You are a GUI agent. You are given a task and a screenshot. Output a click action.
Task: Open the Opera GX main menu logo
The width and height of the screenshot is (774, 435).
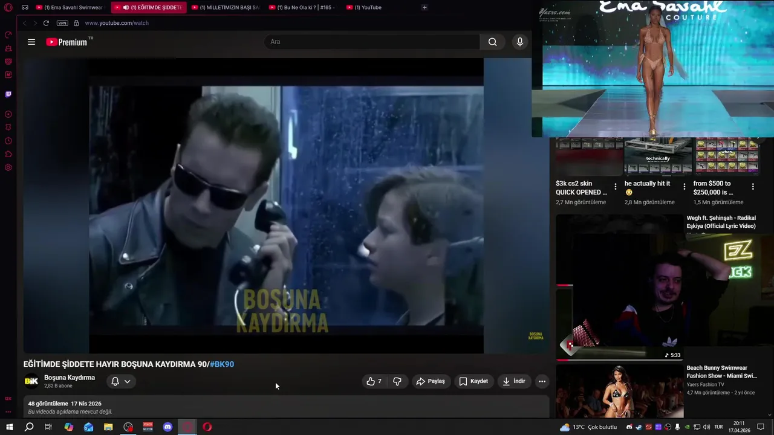[8, 7]
